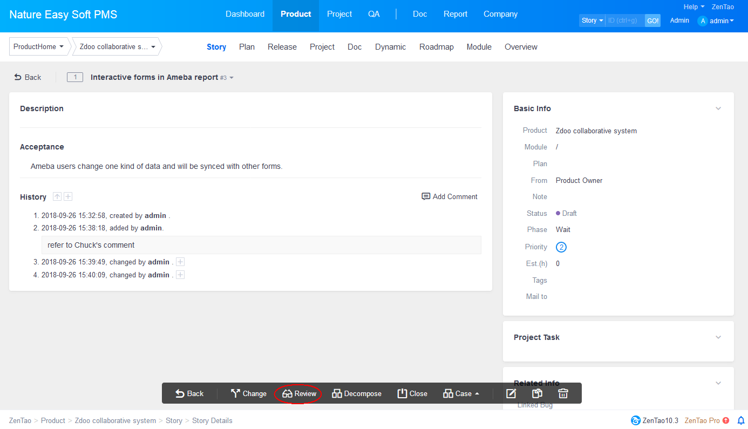Click the edit story pencil icon
The height and width of the screenshot is (429, 748).
pyautogui.click(x=511, y=393)
